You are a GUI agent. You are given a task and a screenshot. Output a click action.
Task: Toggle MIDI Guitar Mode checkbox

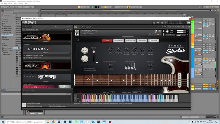point(82,68)
